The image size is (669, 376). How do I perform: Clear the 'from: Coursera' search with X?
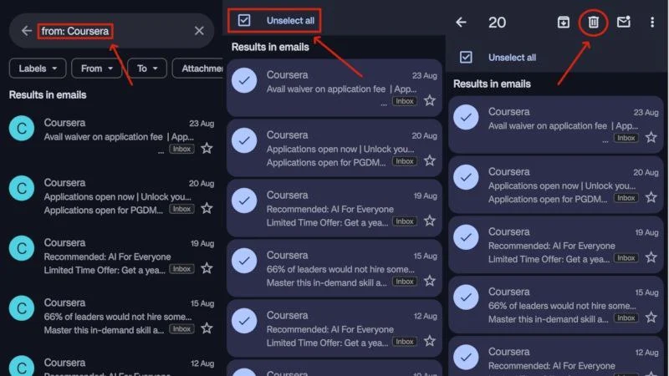(x=199, y=31)
